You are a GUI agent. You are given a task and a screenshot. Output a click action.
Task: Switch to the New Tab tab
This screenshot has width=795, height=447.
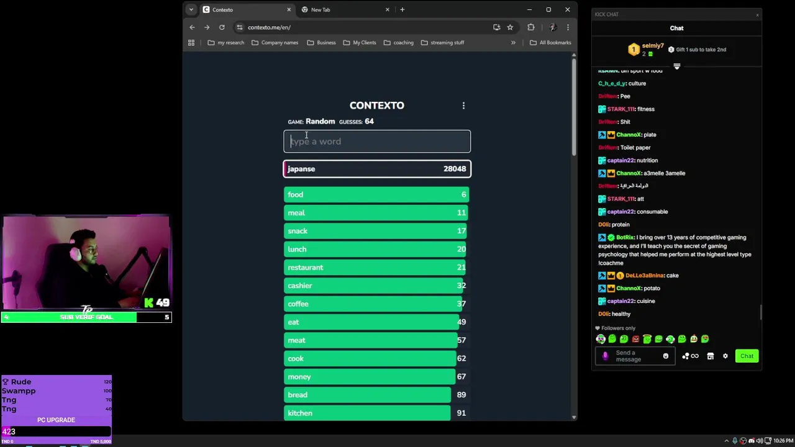point(345,9)
